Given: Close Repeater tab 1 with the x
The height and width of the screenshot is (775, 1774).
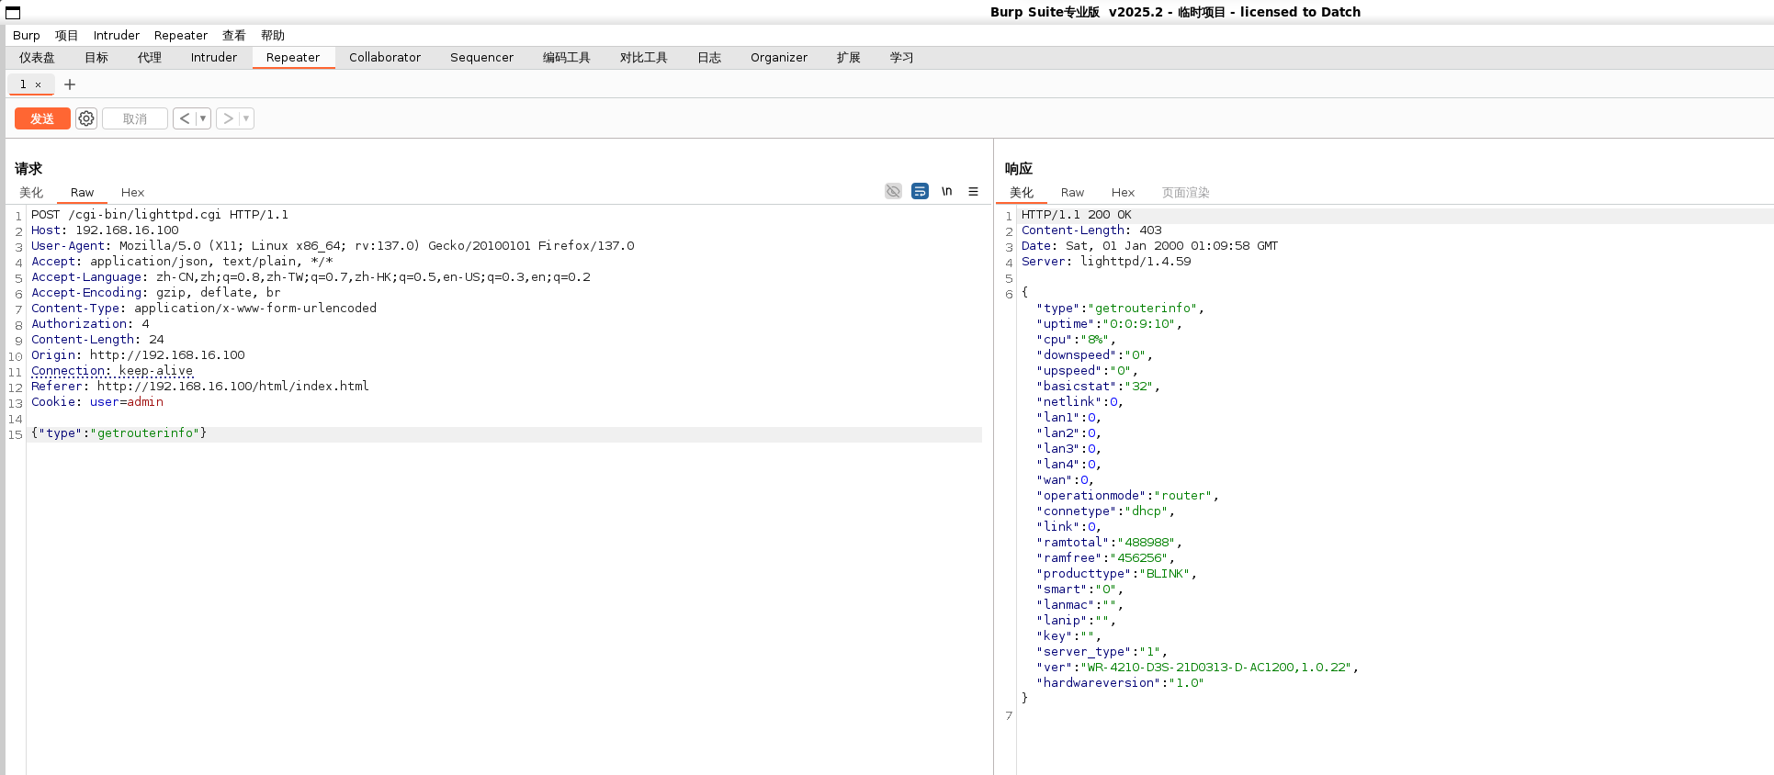Looking at the screenshot, I should coord(39,84).
